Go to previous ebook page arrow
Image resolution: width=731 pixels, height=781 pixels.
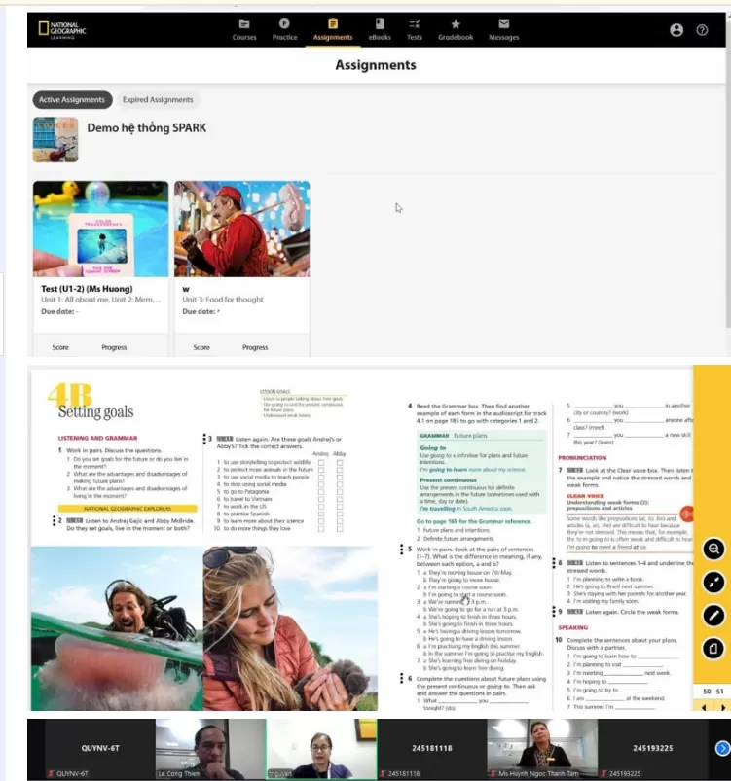tap(705, 707)
